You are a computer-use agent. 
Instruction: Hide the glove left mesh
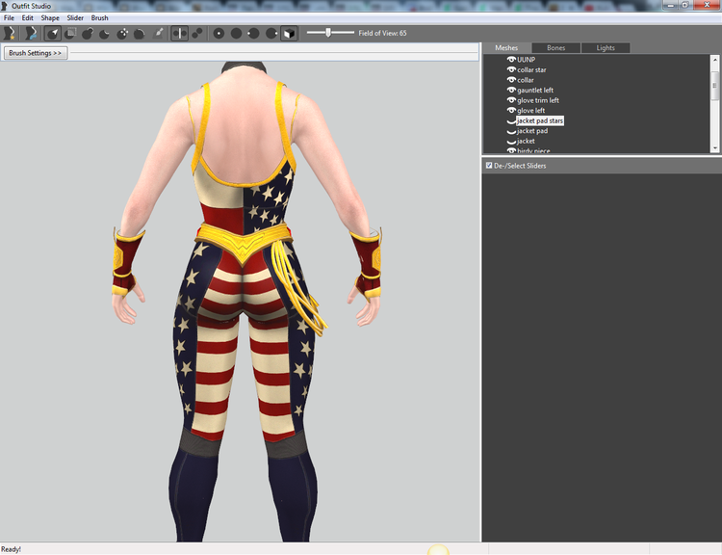(x=511, y=110)
